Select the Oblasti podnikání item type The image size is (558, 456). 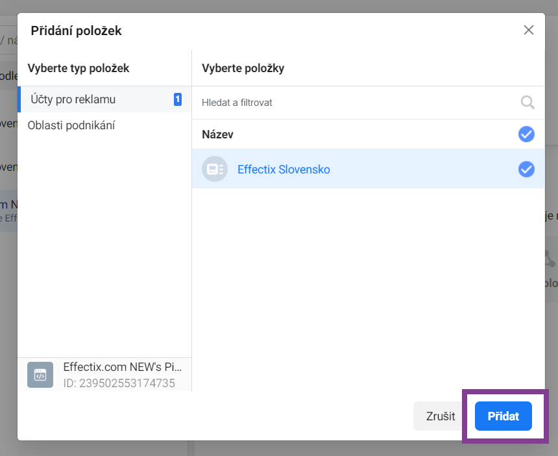pos(104,125)
